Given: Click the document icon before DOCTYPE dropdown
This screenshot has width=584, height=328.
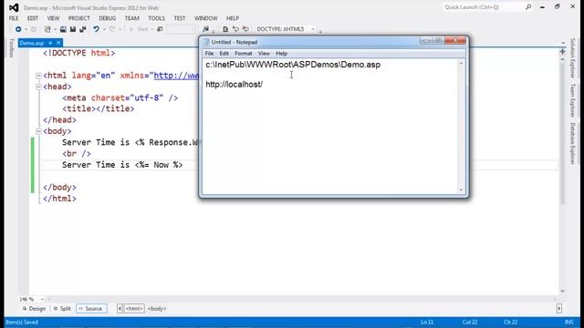Looking at the screenshot, I should click(225, 29).
